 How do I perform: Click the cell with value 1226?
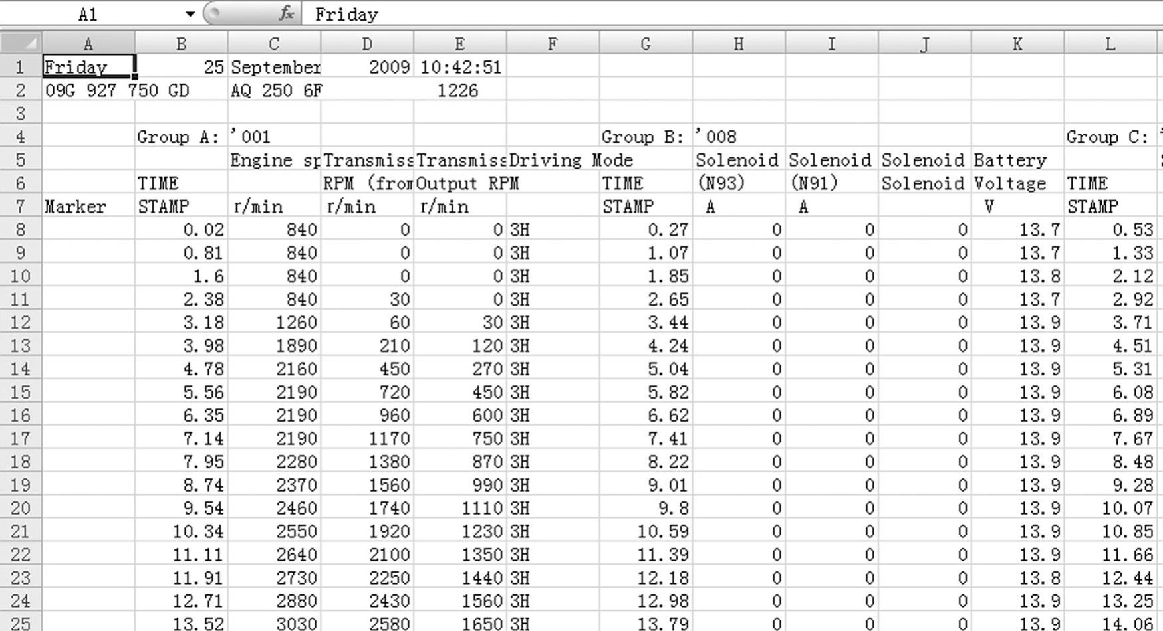460,90
